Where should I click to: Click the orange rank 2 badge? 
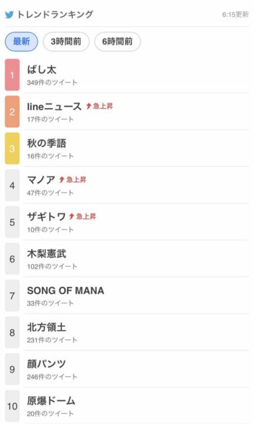click(12, 111)
